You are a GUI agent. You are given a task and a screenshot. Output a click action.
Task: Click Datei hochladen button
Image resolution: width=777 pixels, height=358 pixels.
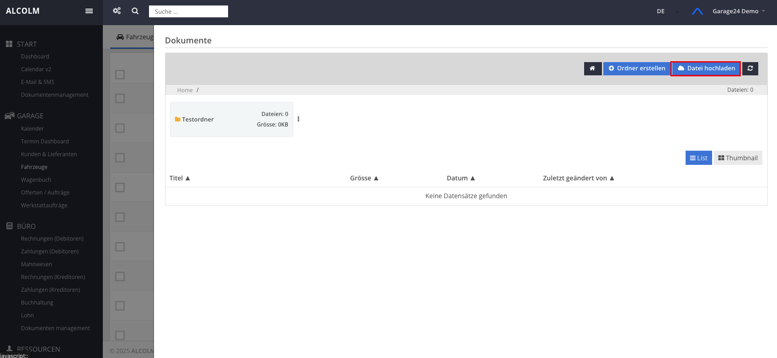coord(706,68)
